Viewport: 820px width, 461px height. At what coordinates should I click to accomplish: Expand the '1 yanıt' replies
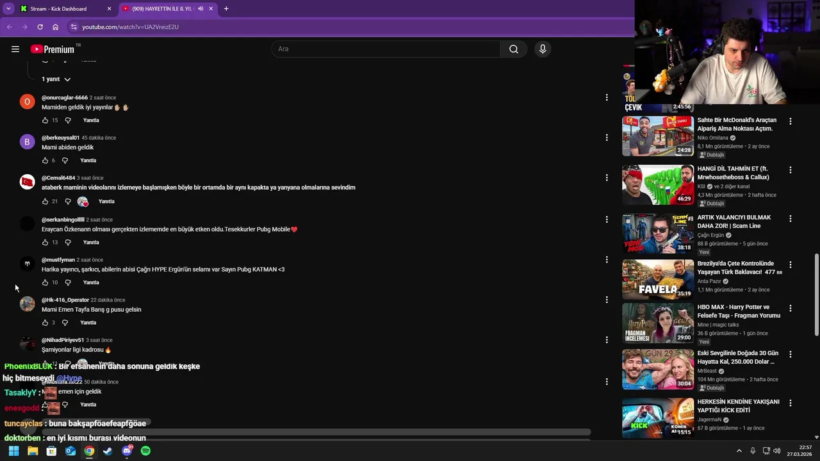pos(56,79)
